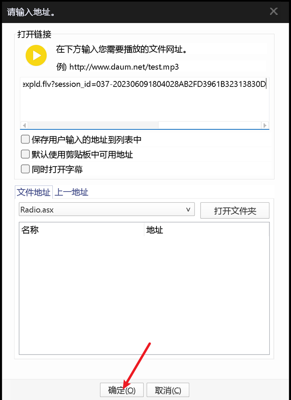This screenshot has height=400, width=291.
Task: Check the 同时打开字幕 option
Action: coord(25,169)
